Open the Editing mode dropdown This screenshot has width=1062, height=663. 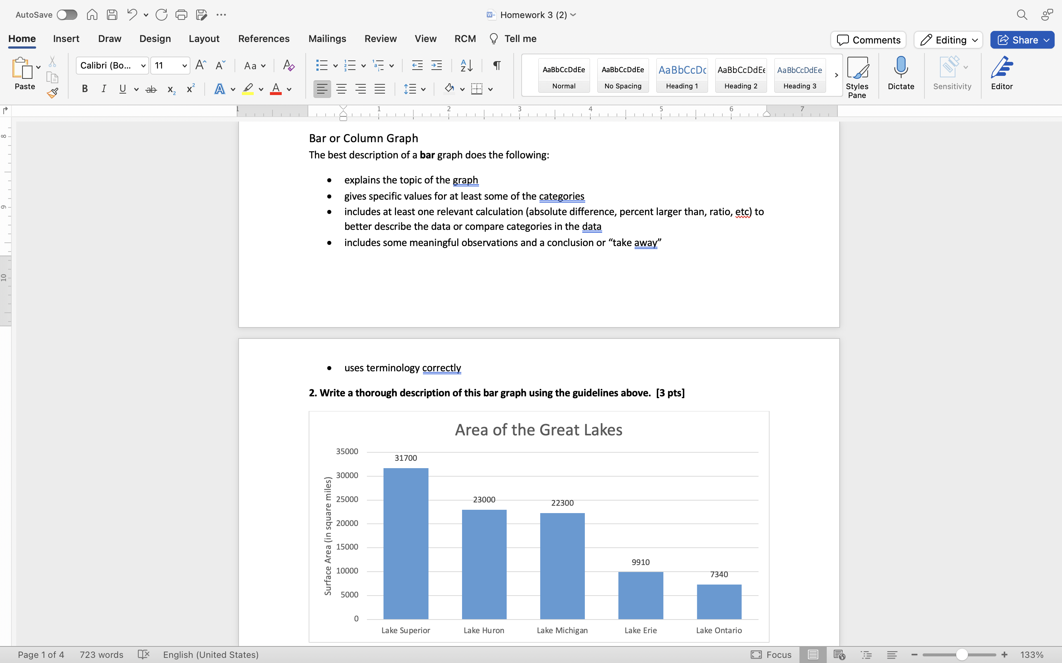pyautogui.click(x=947, y=39)
